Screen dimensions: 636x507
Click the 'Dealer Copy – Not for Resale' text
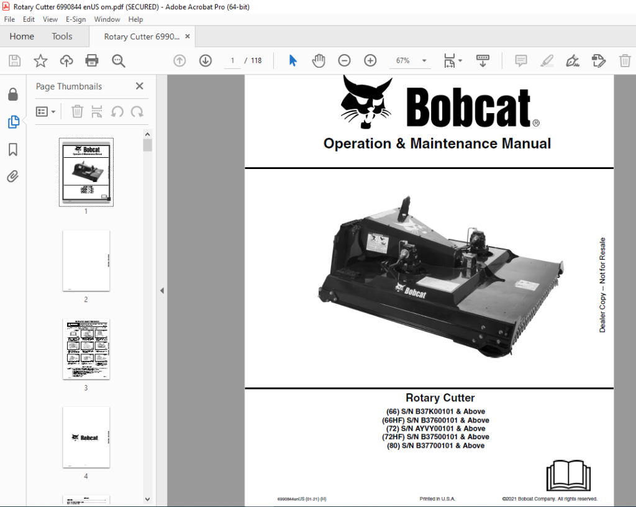click(x=602, y=285)
